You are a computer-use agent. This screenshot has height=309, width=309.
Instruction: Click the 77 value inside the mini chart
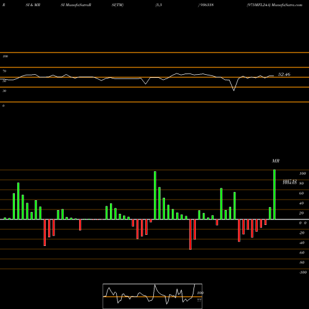pyautogui.click(x=199, y=300)
